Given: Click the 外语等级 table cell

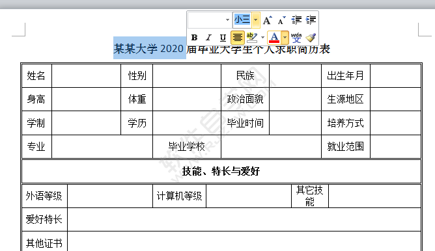Looking at the screenshot, I should click(x=44, y=196).
